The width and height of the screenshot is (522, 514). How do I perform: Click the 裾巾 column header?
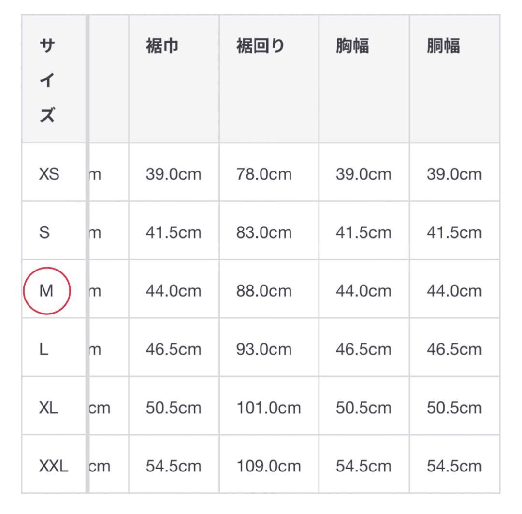point(162,45)
